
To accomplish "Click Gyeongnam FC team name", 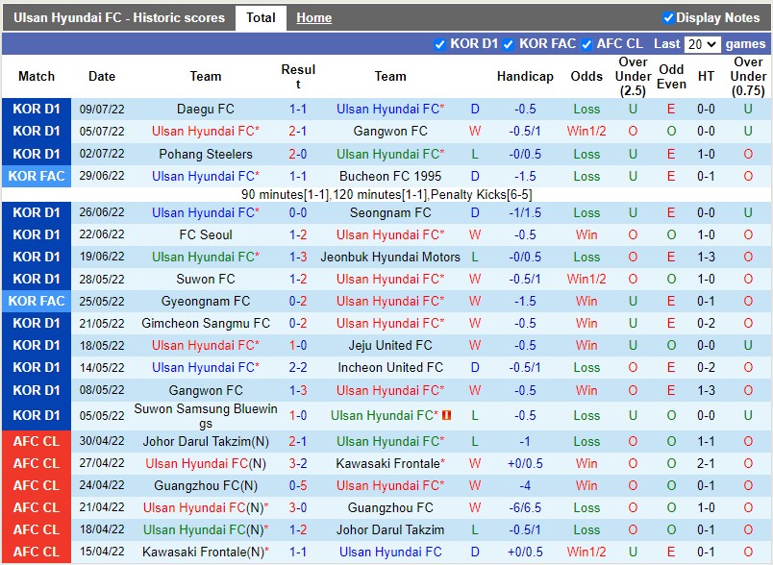I will (206, 301).
